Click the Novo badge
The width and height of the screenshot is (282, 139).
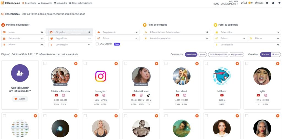[117, 44]
